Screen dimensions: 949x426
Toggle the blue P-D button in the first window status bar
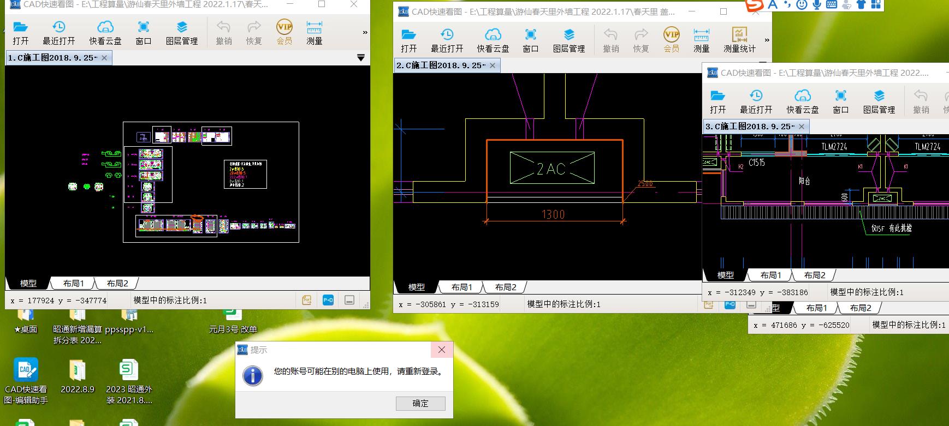tap(328, 300)
